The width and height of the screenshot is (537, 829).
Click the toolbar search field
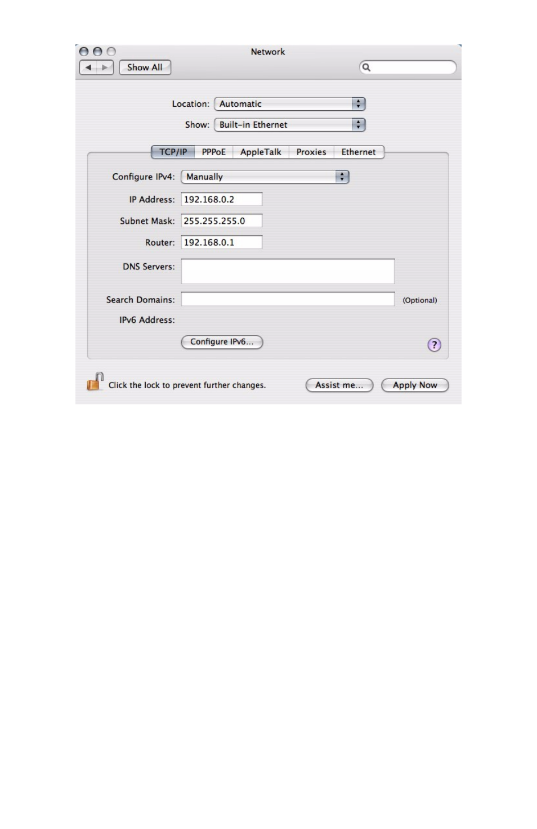pyautogui.click(x=408, y=67)
